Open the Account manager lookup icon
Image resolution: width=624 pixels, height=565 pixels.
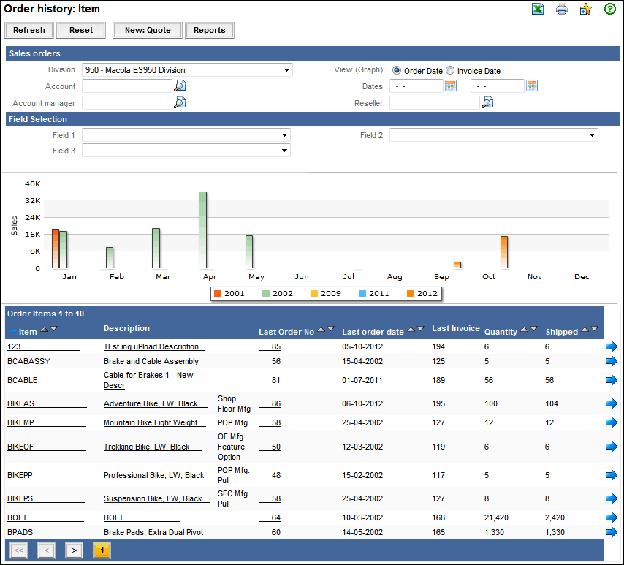(x=180, y=103)
